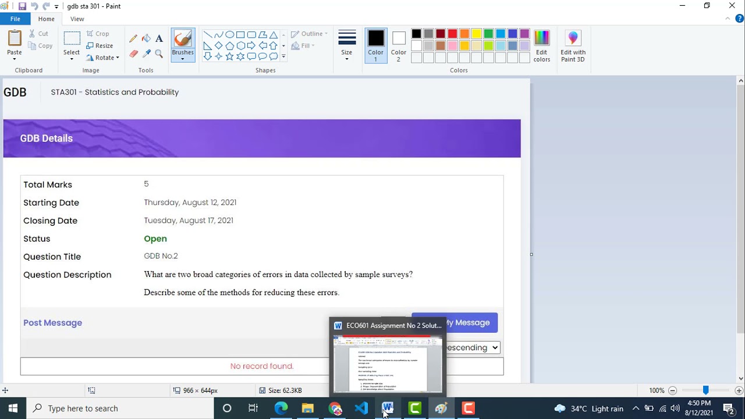The height and width of the screenshot is (419, 745).
Task: Choose the Five-point star shape
Action: [x=229, y=56]
